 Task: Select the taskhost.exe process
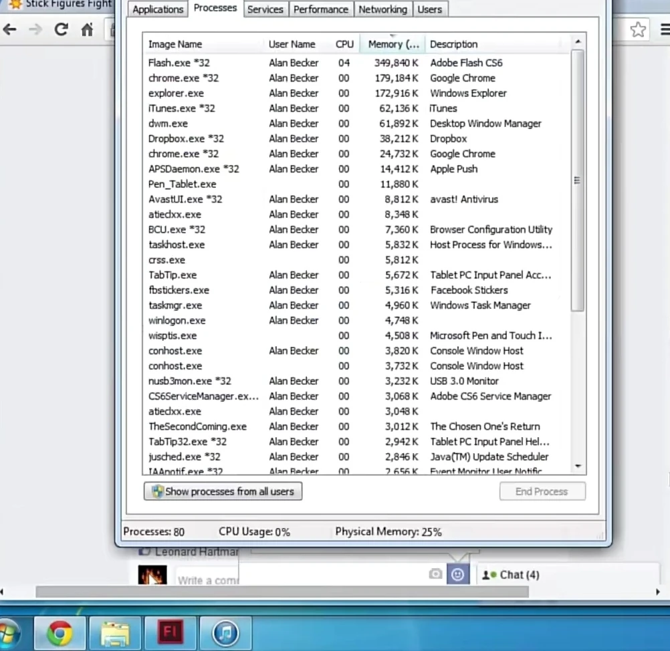click(357, 245)
